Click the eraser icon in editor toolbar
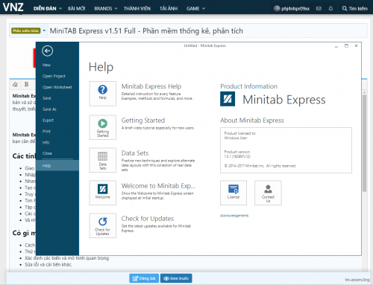Screen dimensions: 373x285 pyautogui.click(x=15, y=84)
